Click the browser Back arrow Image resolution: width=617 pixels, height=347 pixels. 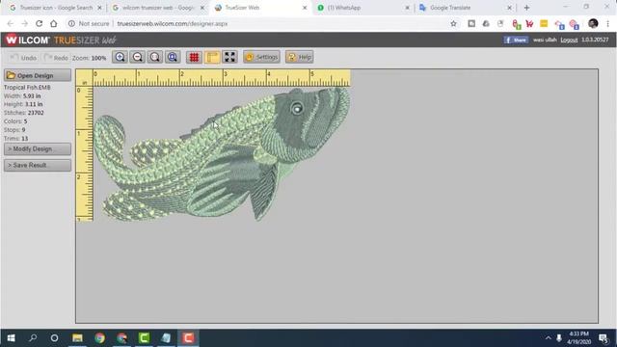[x=11, y=23]
